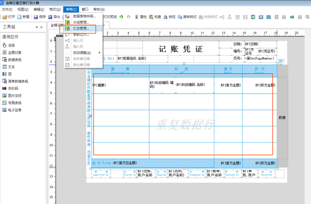Click the 新建 (New) button

coord(24,17)
